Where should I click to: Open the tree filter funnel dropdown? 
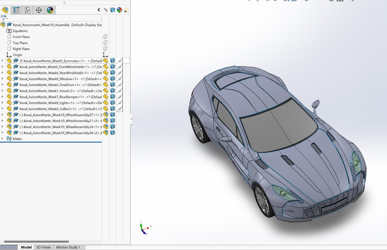pyautogui.click(x=4, y=18)
